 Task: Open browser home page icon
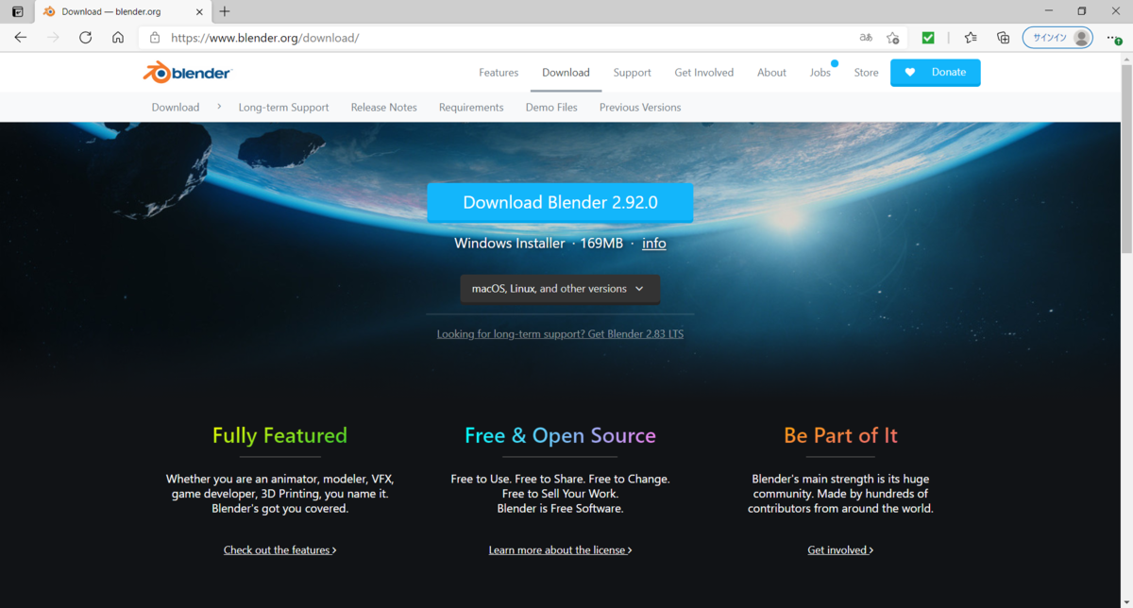click(x=118, y=38)
